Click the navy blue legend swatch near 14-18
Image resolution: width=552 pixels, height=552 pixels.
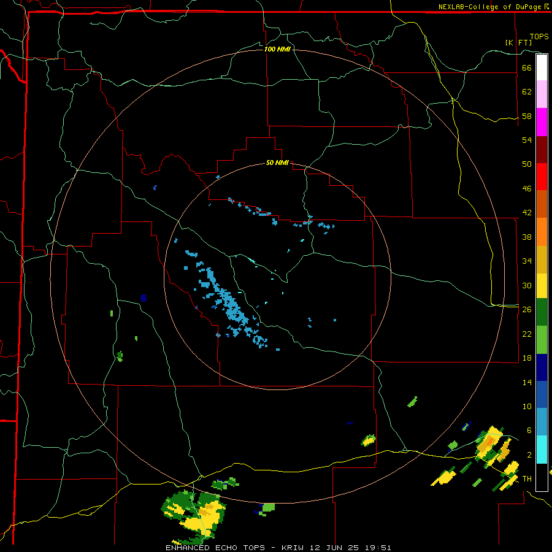[542, 367]
